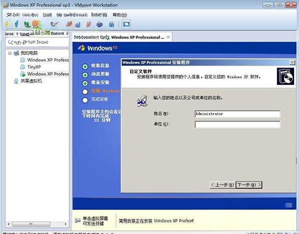Viewport: 299px width, 234px height.
Task: Click the full screen view toolbar icon
Action: (126, 24)
